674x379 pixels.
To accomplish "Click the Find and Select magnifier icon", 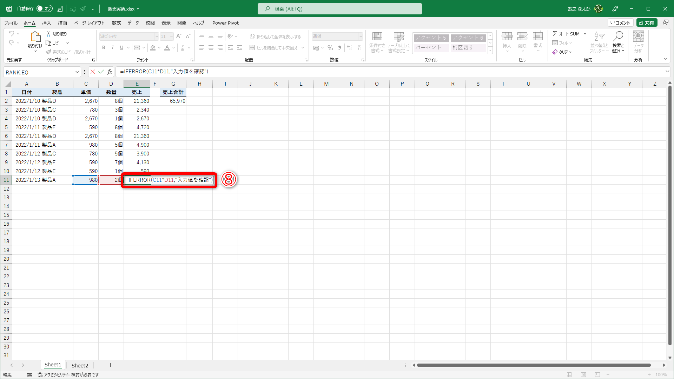I will click(618, 36).
